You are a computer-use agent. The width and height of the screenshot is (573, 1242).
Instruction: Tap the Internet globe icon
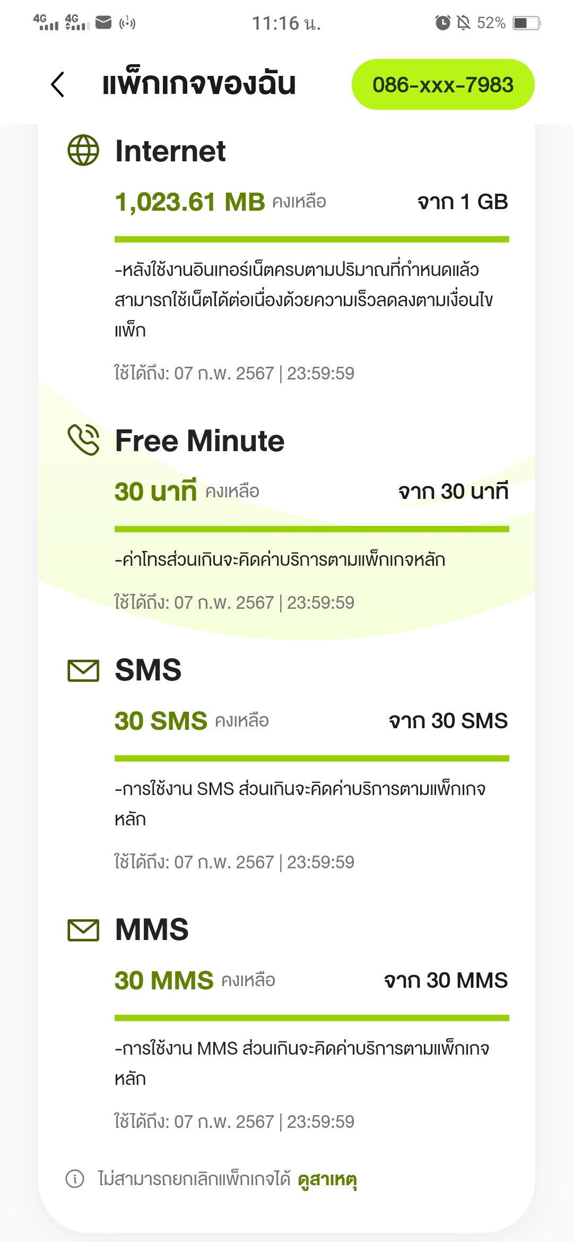(x=83, y=150)
